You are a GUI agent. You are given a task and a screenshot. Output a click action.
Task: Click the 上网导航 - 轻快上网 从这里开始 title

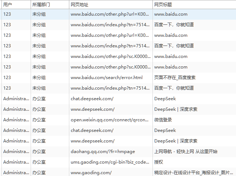[186, 152]
